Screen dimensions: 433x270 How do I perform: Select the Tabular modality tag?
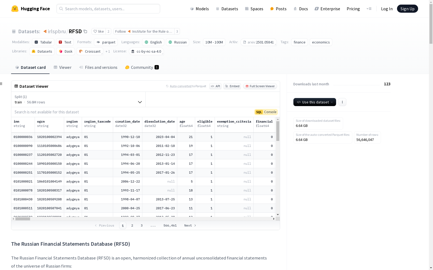click(x=43, y=42)
